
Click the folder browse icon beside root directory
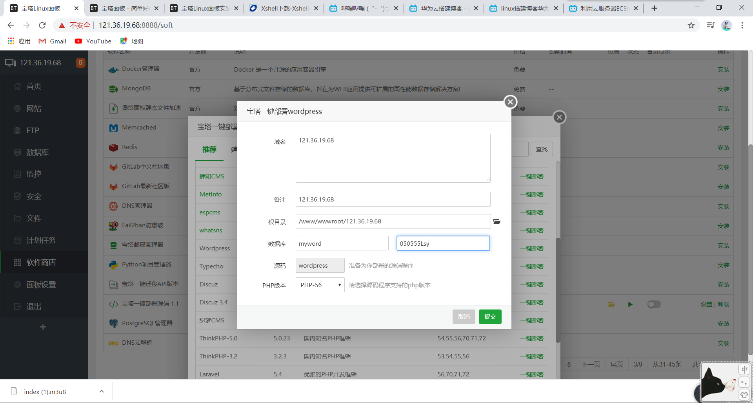(x=497, y=221)
